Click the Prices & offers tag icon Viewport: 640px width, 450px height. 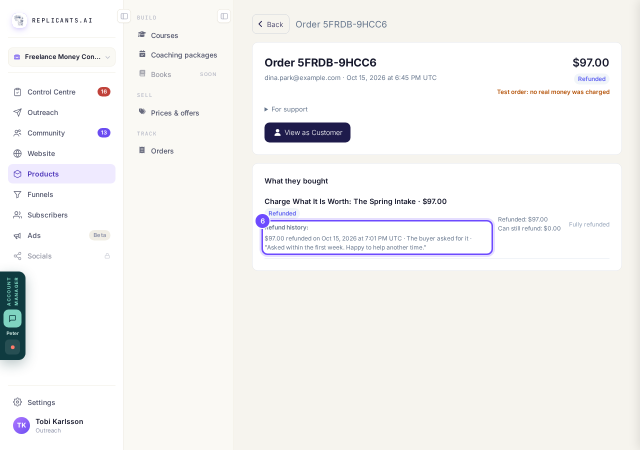(x=142, y=112)
